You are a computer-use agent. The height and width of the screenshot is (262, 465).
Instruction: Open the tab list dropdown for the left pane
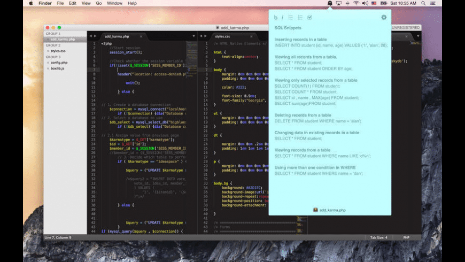(x=193, y=36)
